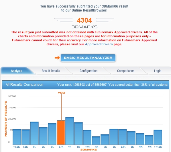Go to the Comparisons tab
The height and width of the screenshot is (152, 171).
(126, 71)
